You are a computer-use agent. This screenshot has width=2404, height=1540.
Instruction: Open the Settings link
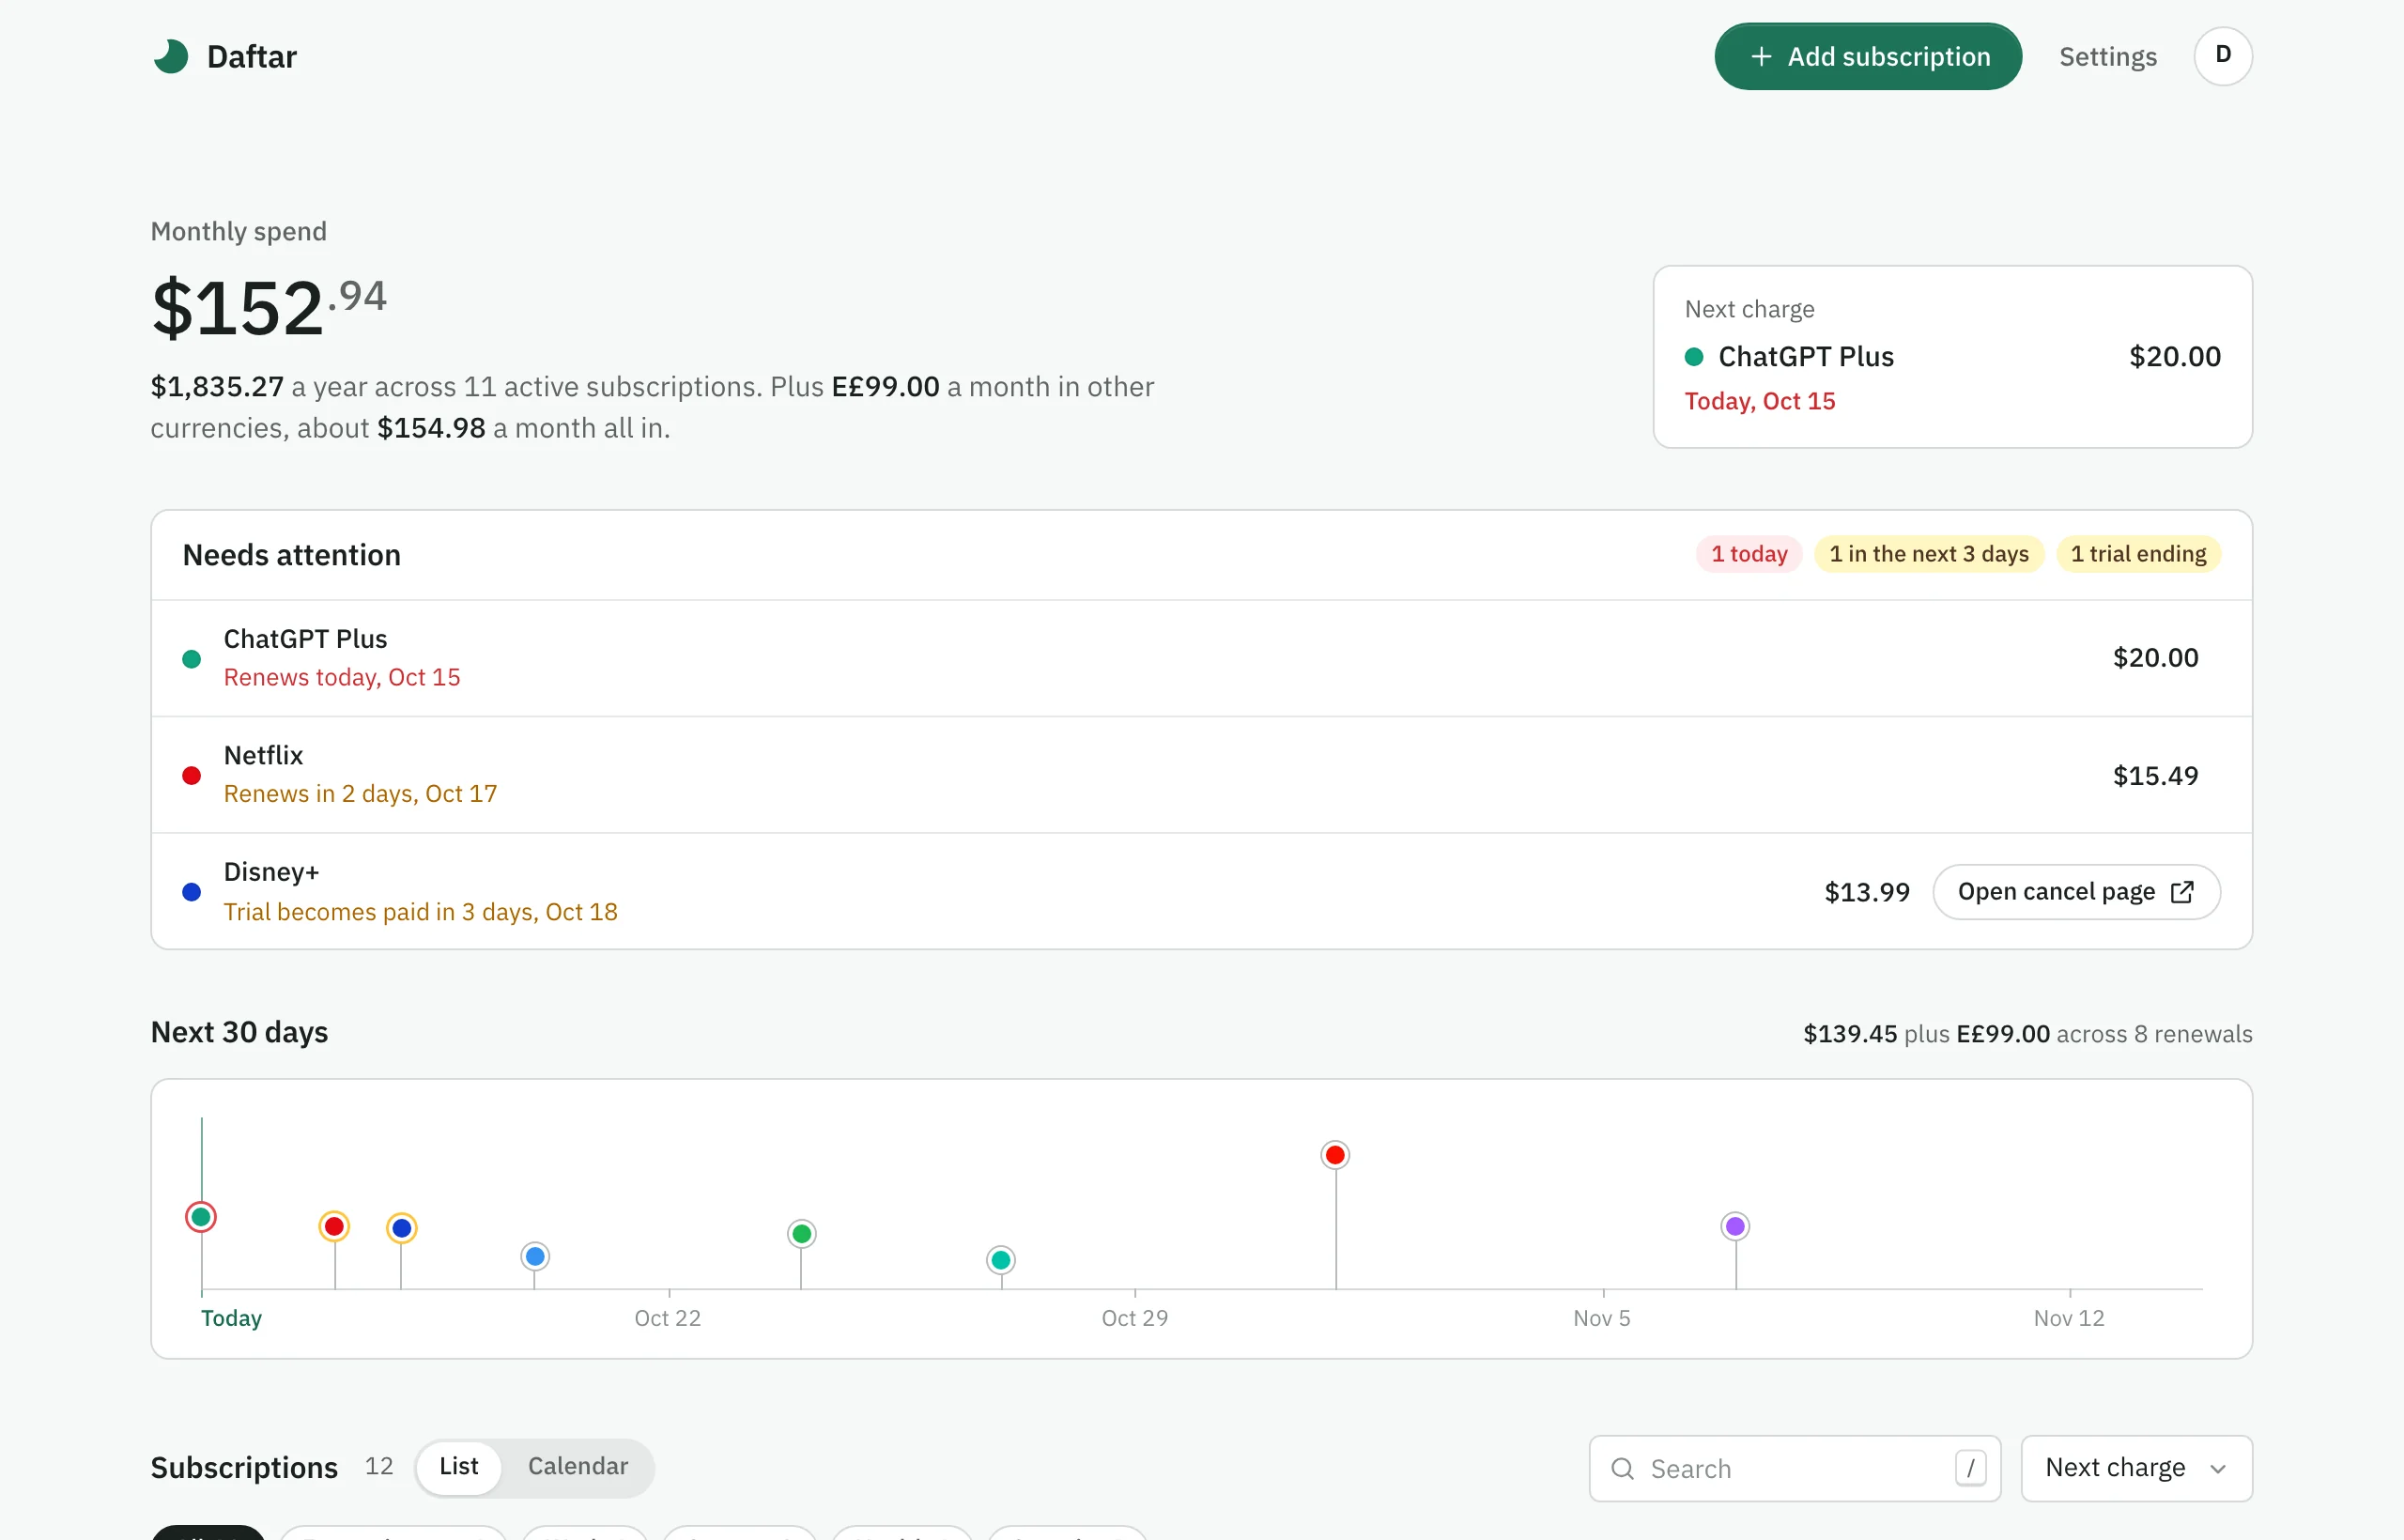pyautogui.click(x=2108, y=56)
